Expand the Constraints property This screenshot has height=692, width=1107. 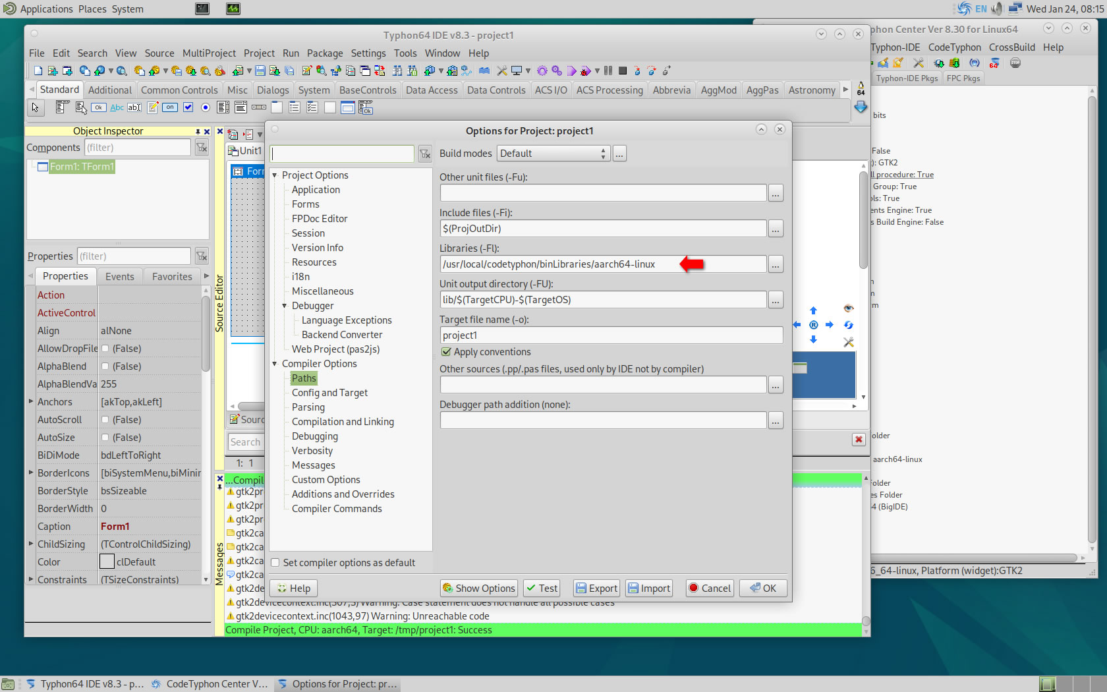tap(31, 579)
